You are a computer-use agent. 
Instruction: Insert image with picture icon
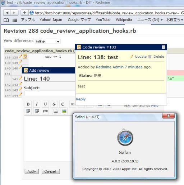(64, 111)
